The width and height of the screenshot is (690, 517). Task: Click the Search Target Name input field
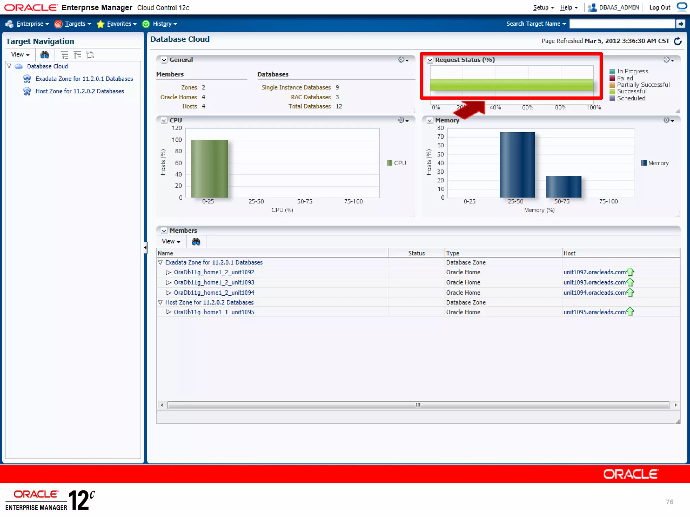[x=622, y=24]
